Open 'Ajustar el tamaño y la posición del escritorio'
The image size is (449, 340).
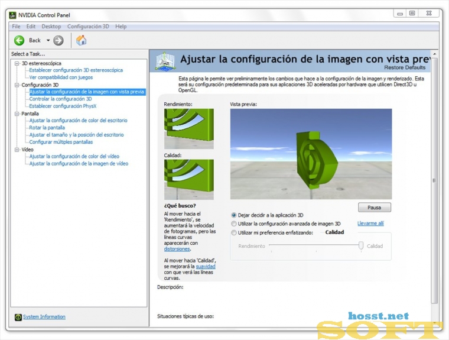[76, 135]
